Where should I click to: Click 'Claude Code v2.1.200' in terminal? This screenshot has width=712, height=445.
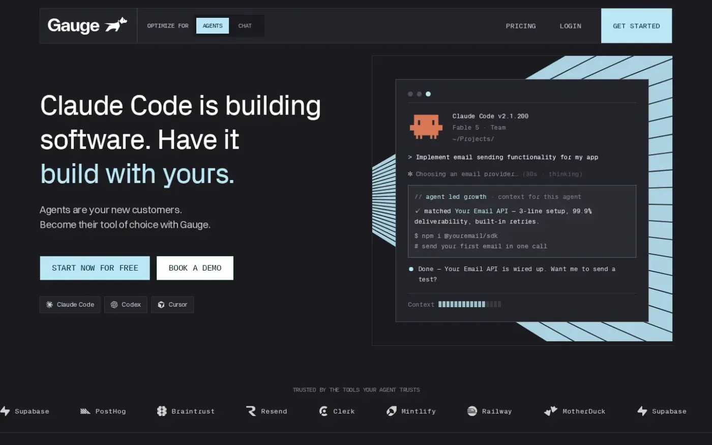[x=490, y=116]
